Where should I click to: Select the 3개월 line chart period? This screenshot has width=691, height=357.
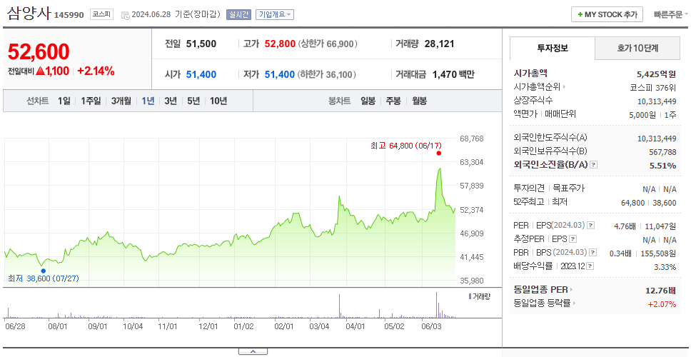[121, 101]
